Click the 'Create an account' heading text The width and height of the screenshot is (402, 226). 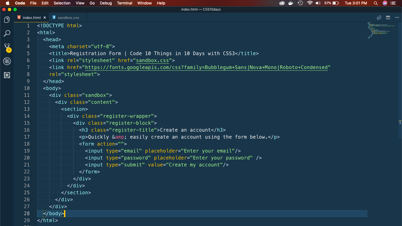pyautogui.click(x=185, y=130)
